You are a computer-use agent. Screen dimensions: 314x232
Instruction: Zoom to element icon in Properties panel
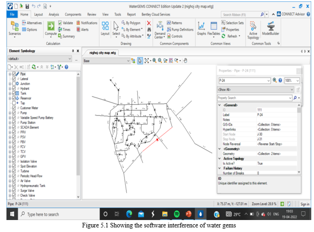[x=274, y=80]
